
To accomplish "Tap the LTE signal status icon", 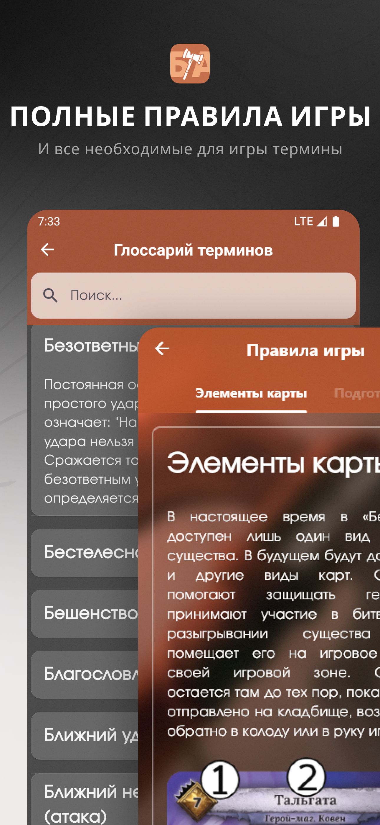I will [310, 221].
